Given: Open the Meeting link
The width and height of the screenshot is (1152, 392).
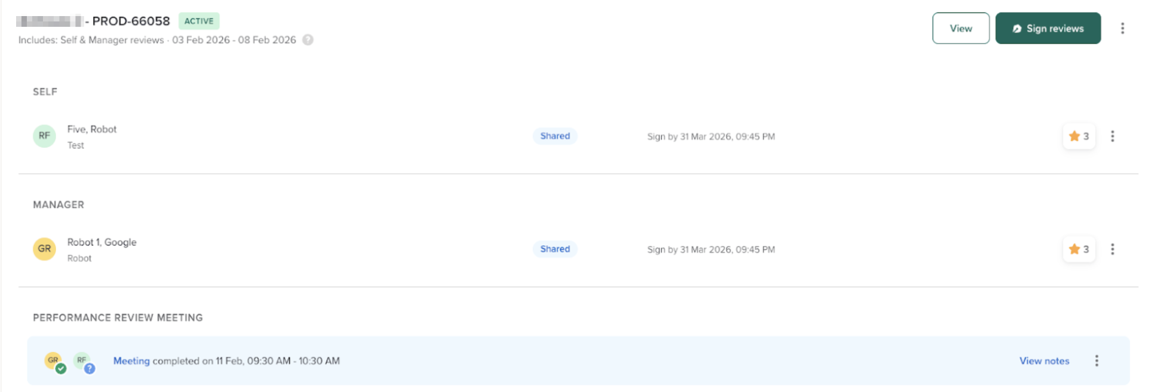Looking at the screenshot, I should coord(131,361).
